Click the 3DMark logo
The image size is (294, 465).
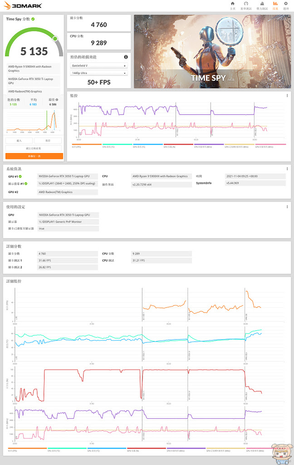point(23,5)
